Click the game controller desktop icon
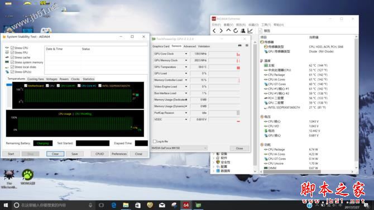374x210 pixels. (46, 30)
